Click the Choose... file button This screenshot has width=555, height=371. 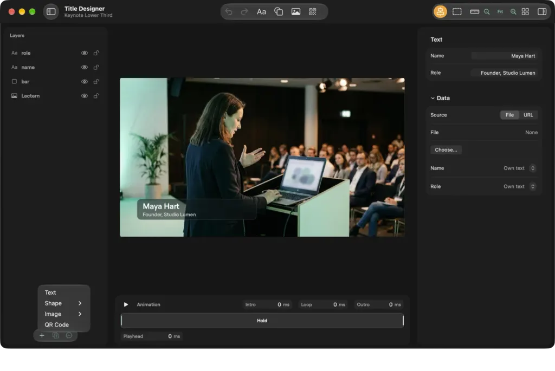(x=446, y=150)
